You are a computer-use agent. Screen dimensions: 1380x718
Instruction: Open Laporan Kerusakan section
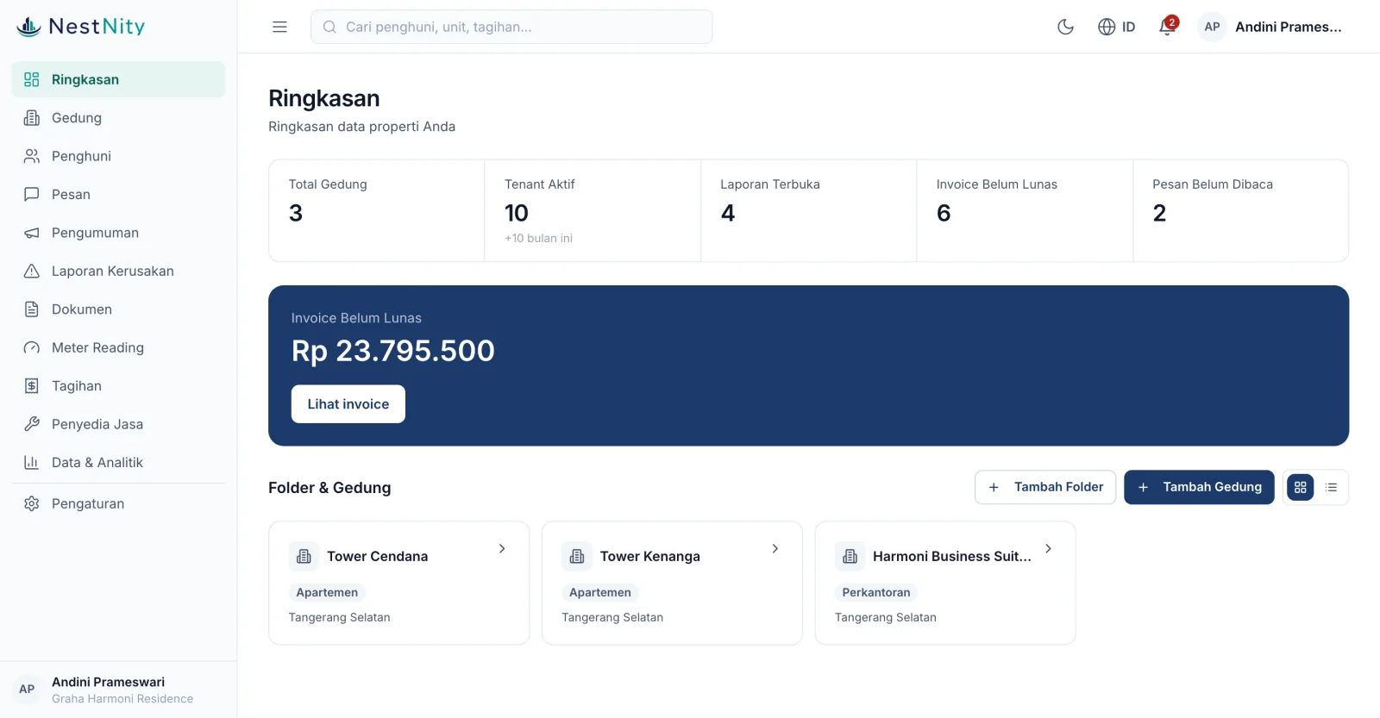click(x=118, y=271)
